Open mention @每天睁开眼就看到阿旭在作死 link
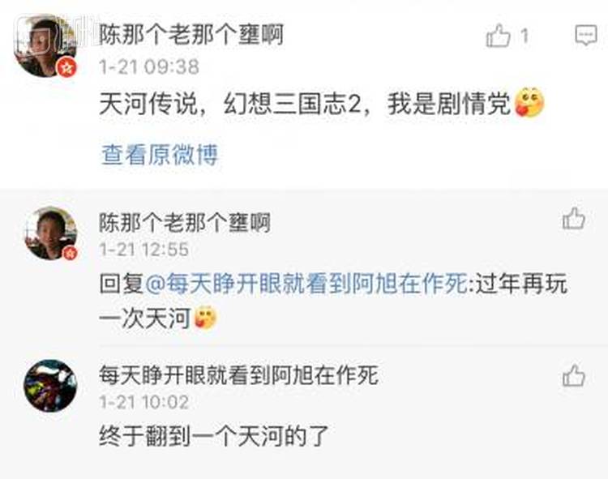608x479 pixels. [x=306, y=284]
